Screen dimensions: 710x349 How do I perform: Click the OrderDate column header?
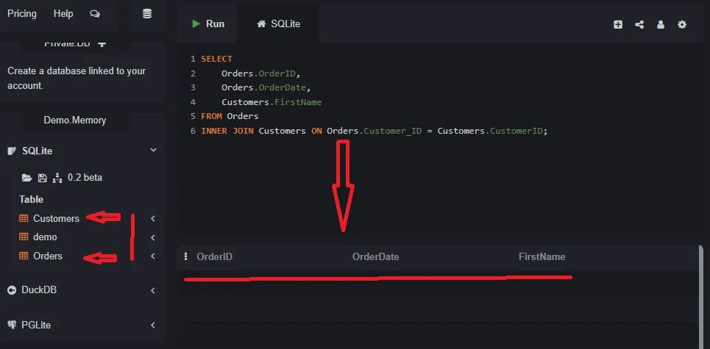pos(375,257)
